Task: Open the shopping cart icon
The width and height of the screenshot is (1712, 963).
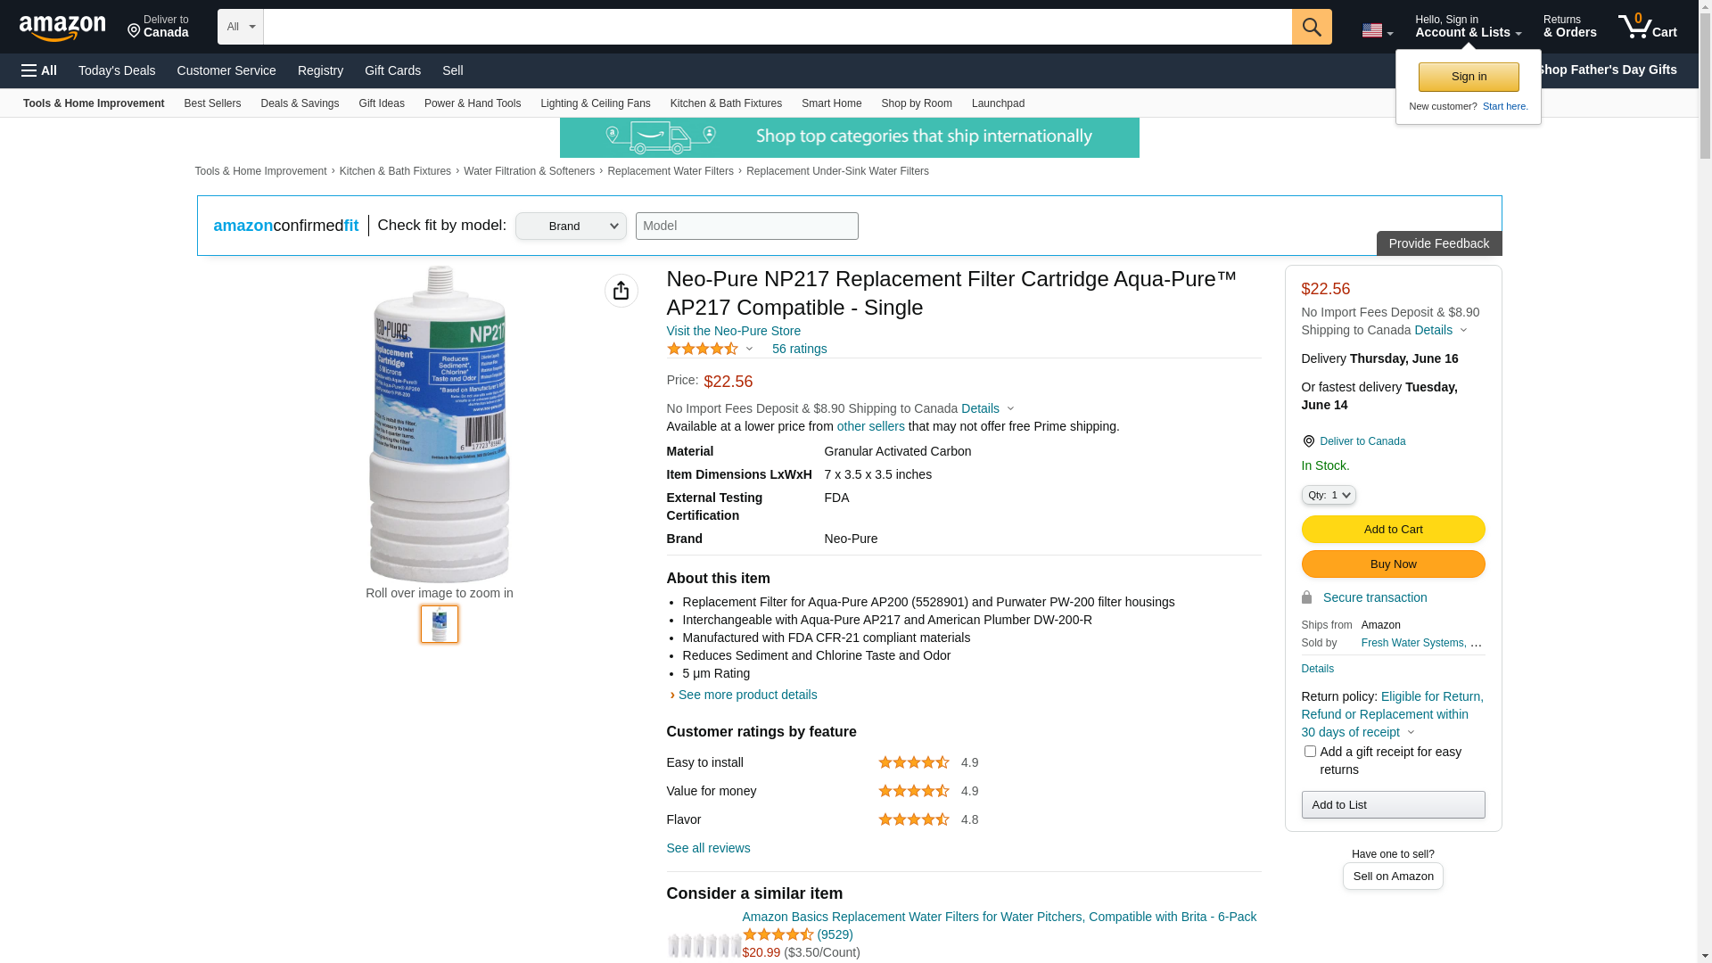Action: pyautogui.click(x=1647, y=27)
